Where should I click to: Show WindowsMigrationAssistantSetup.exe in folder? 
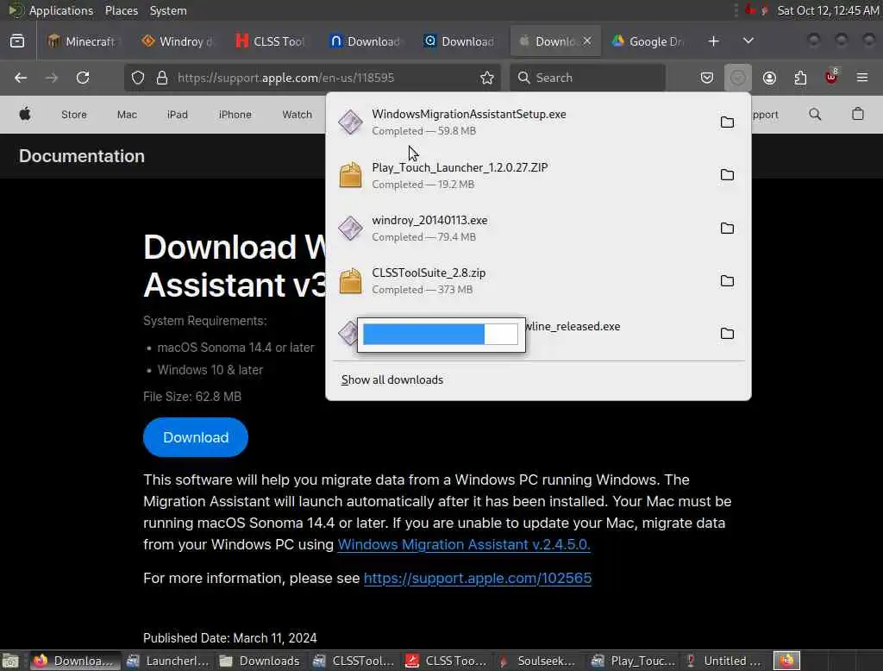(x=727, y=122)
